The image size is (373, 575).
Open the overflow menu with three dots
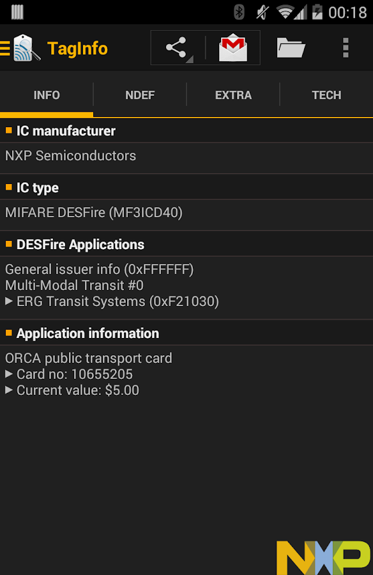[x=346, y=47]
